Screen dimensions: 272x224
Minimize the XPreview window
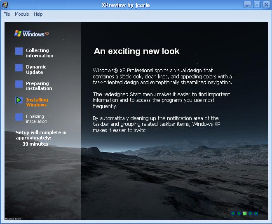[x=247, y=5]
